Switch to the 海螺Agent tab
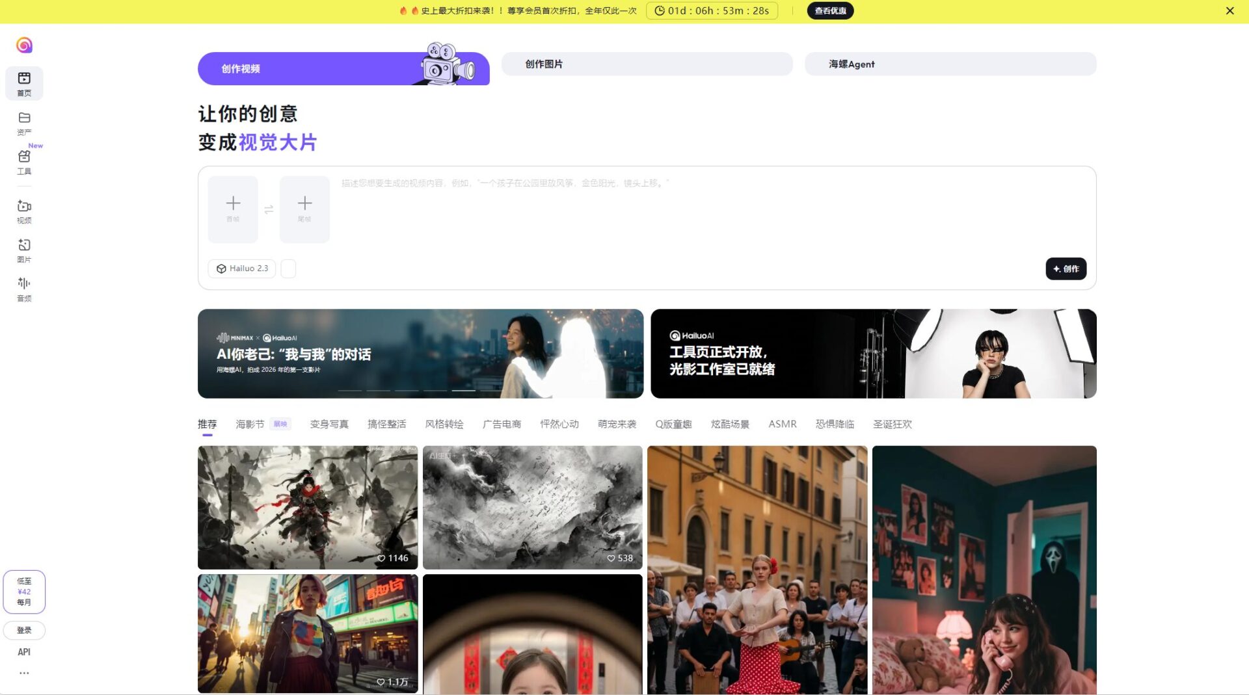1249x695 pixels. coord(950,64)
